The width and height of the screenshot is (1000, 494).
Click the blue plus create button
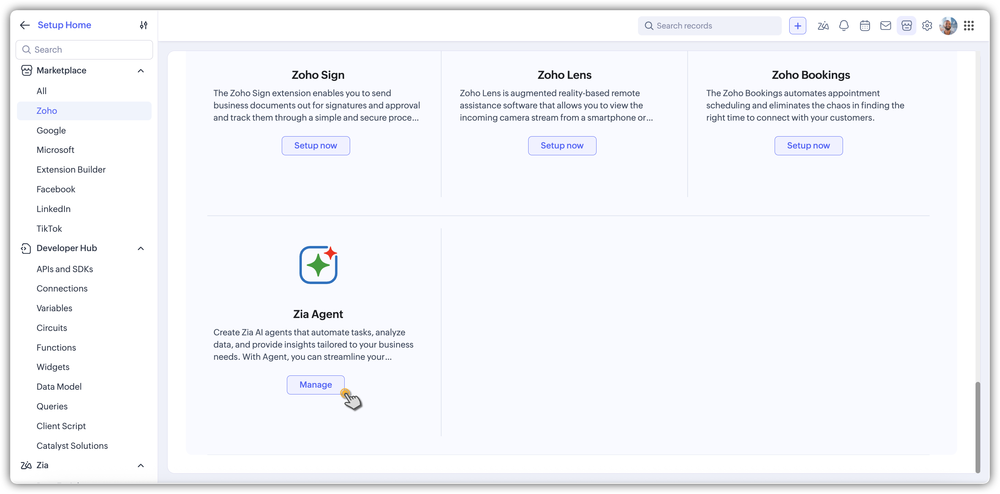click(797, 25)
